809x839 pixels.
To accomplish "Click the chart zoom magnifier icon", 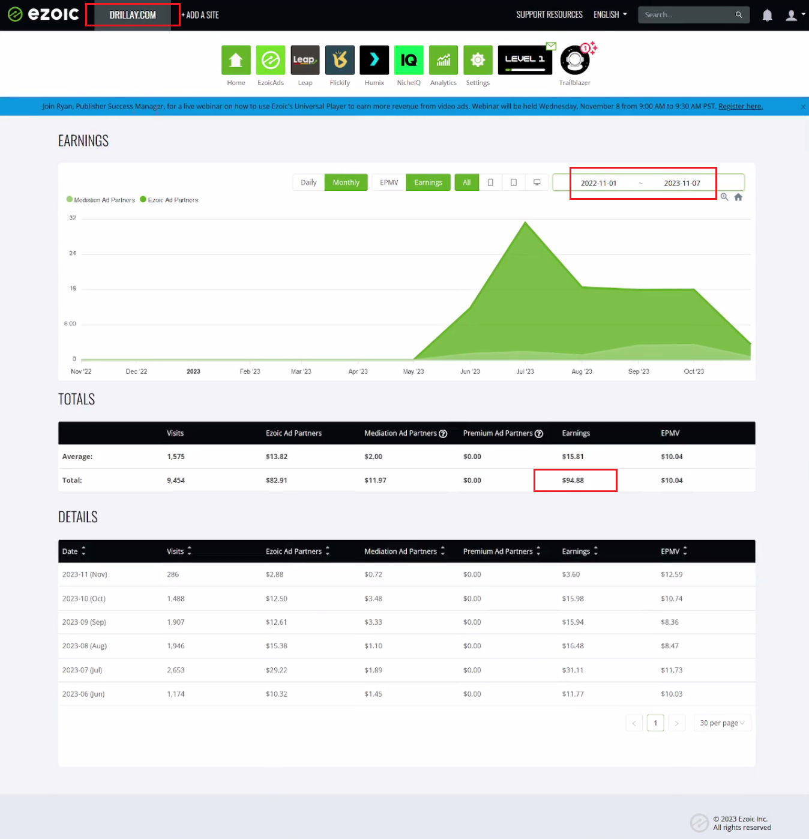I will [724, 197].
